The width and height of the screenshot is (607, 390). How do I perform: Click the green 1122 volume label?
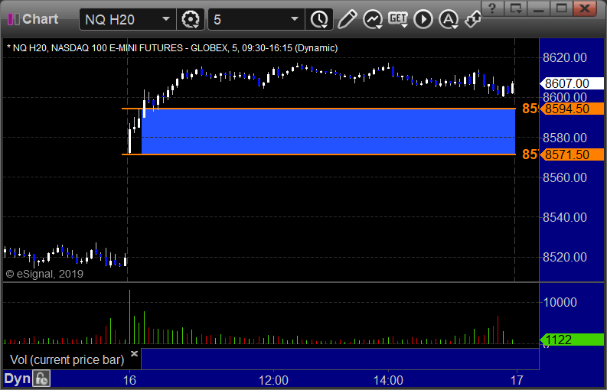point(571,340)
